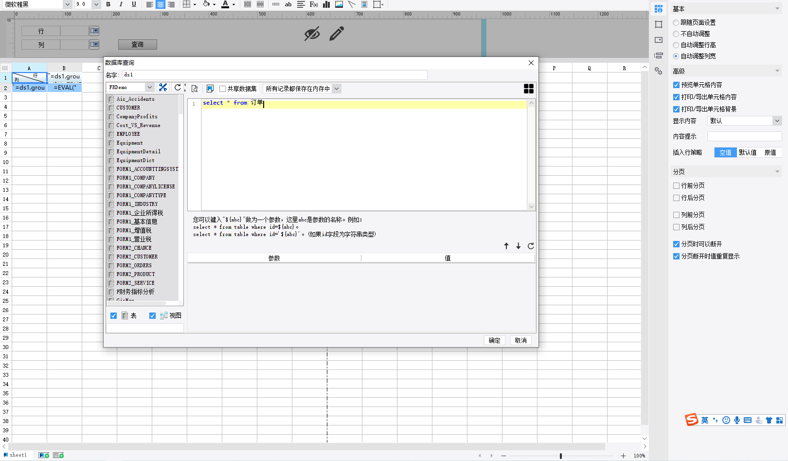Click the insert image icon in toolbar
Viewport: 788px width, 461px height.
339,4
